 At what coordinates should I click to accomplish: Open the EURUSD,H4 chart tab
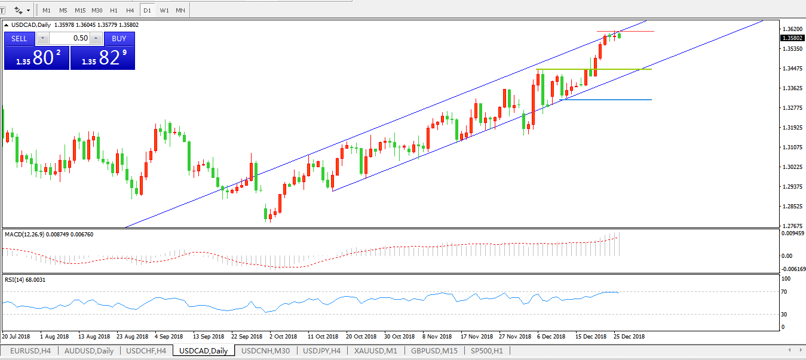[x=30, y=350]
